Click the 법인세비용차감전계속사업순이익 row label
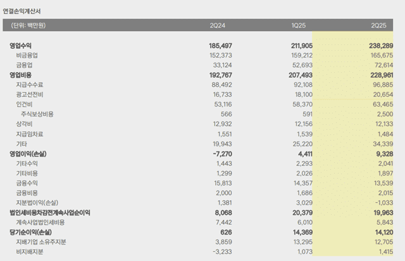Image resolution: width=405 pixels, height=261 pixels. 50,213
